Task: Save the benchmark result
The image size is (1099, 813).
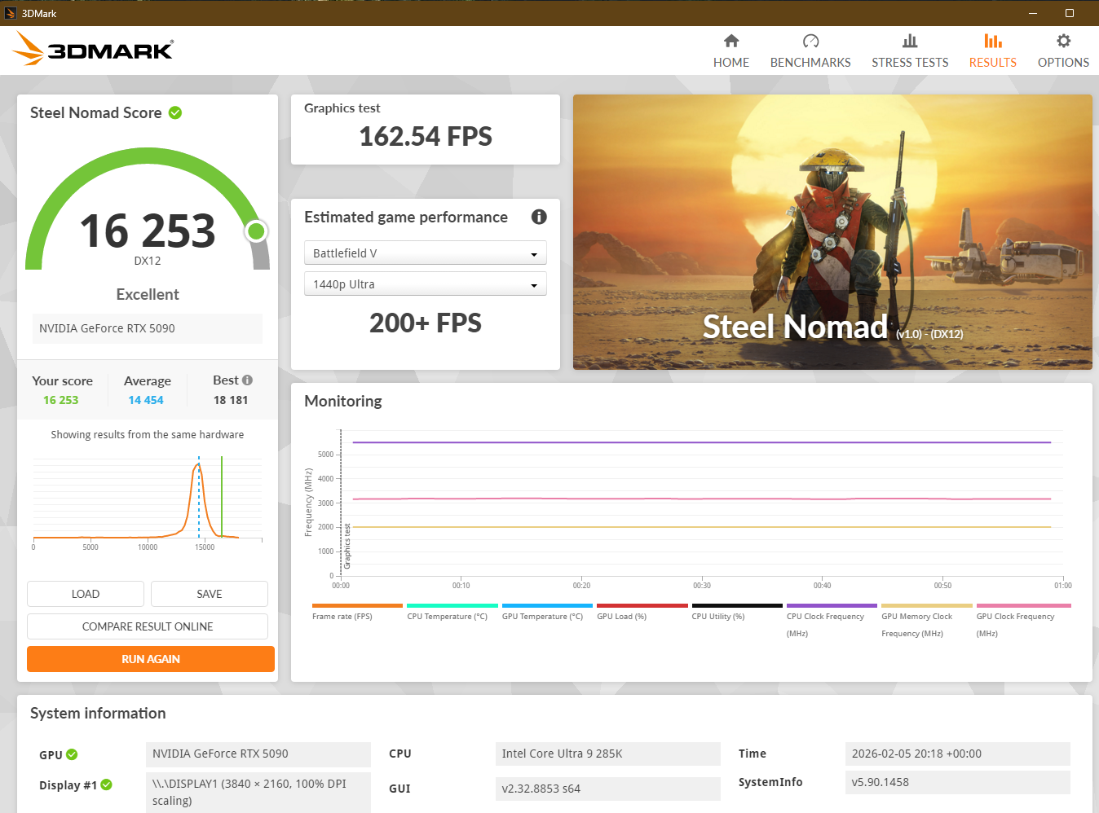Action: tap(210, 594)
